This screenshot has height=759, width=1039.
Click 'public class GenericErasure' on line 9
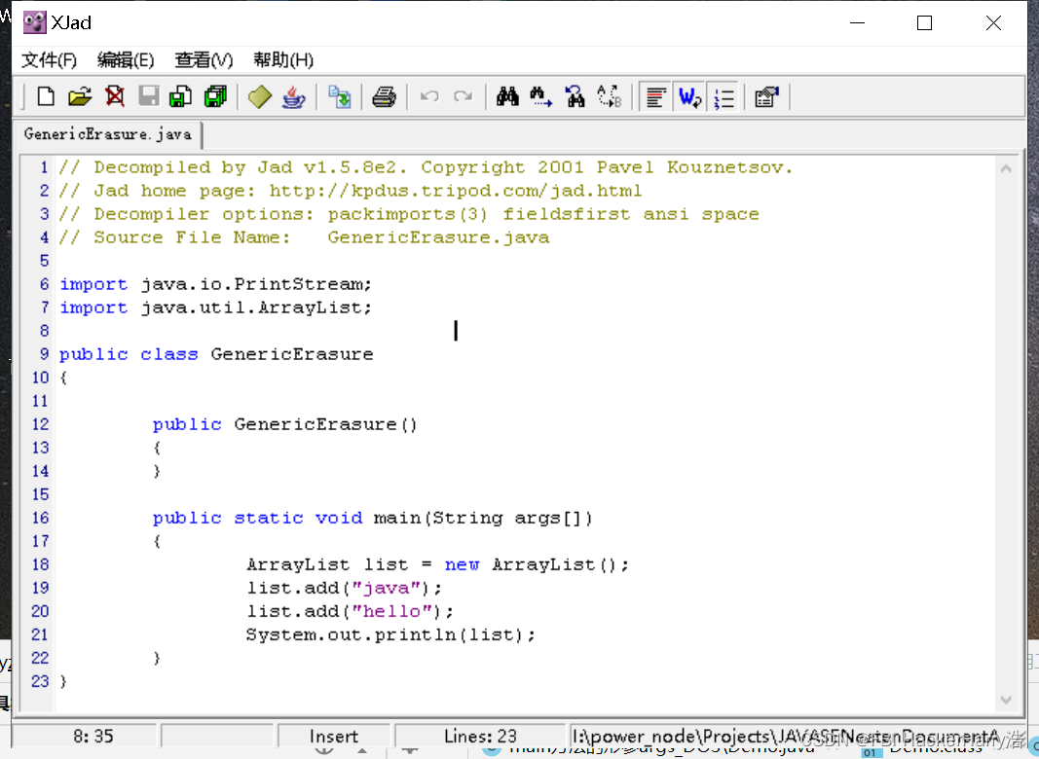pos(216,354)
